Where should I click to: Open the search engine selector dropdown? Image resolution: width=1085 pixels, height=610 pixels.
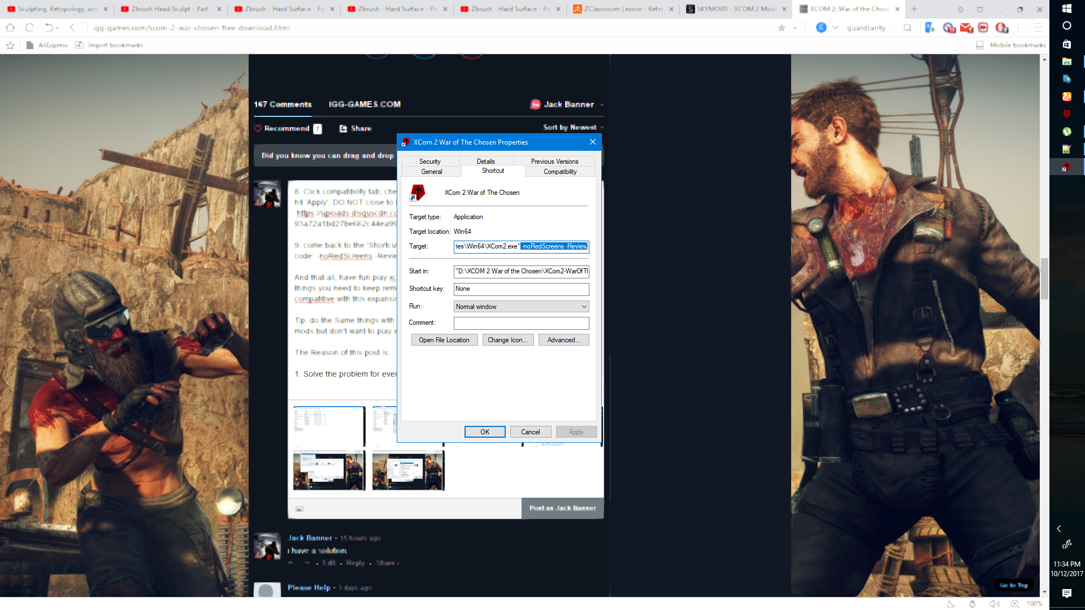pyautogui.click(x=835, y=28)
